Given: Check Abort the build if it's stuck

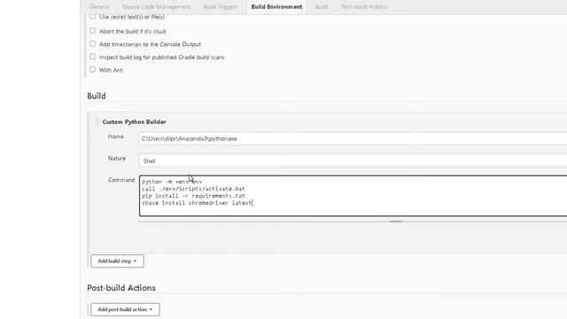Looking at the screenshot, I should pyautogui.click(x=92, y=31).
